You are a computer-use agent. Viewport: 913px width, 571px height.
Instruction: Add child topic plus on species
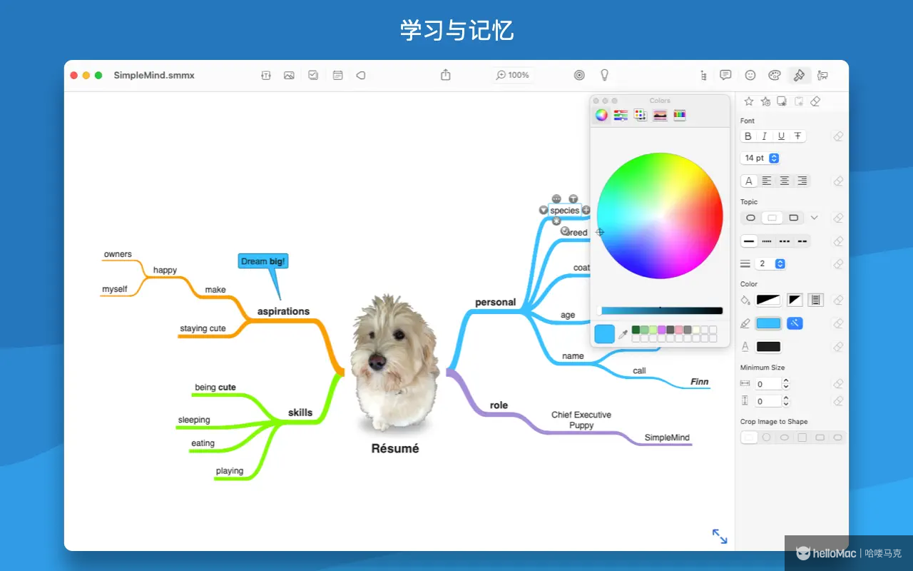(x=586, y=211)
